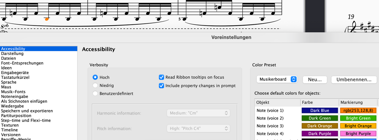Viewport: 379px width, 140px height.
Task: Open the Tastaturkürzel preferences page
Action: point(15,77)
